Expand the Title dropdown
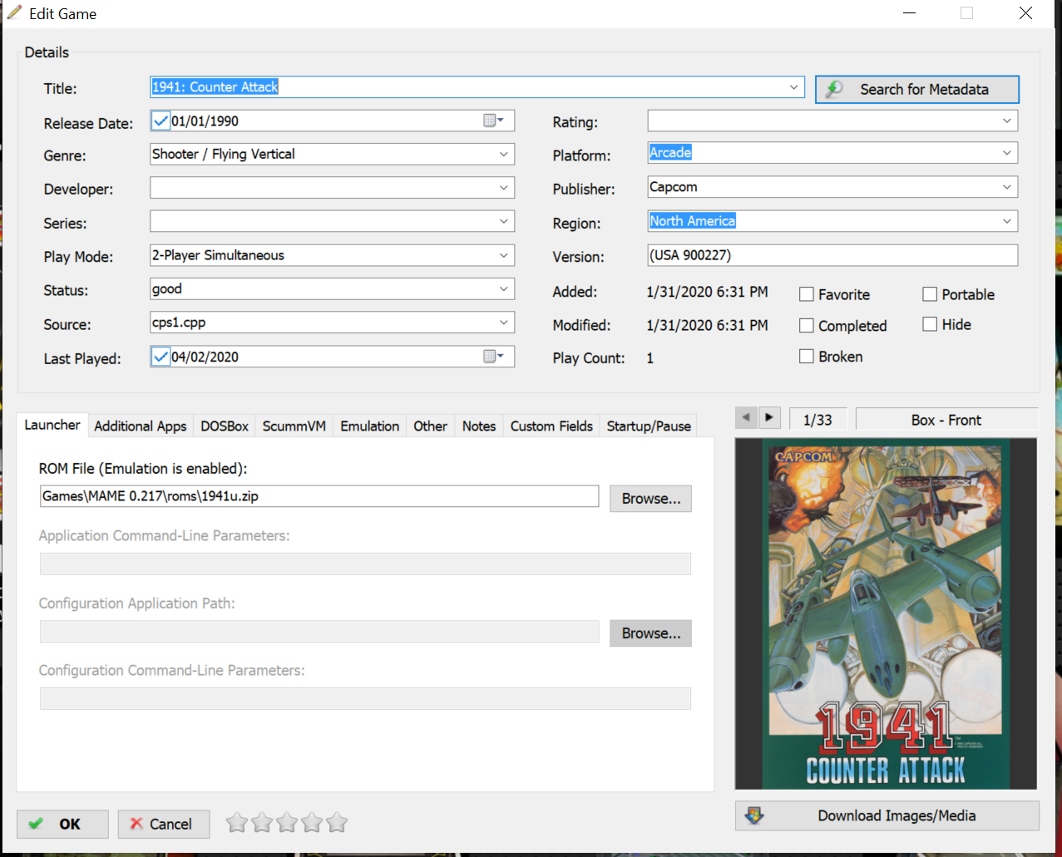1062x857 pixels. [x=794, y=86]
